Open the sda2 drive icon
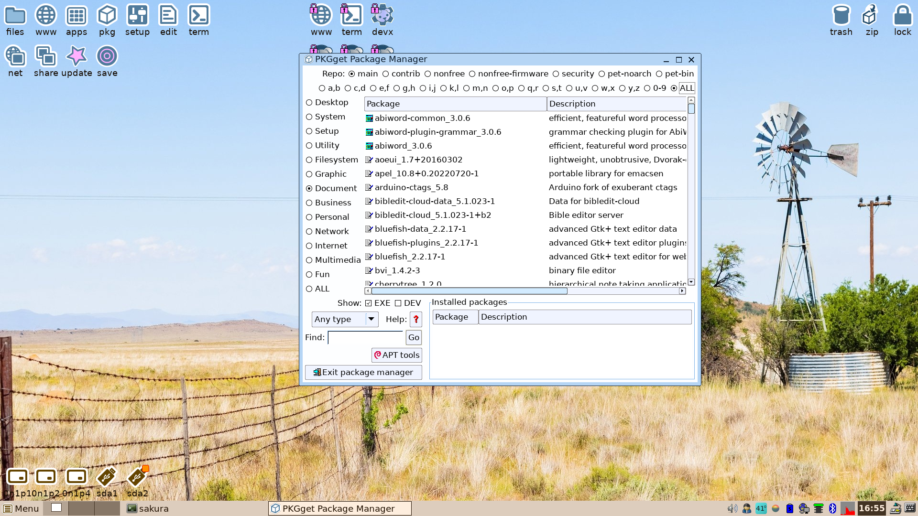 [137, 482]
